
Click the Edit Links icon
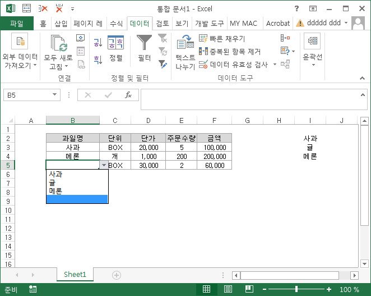tap(81, 64)
